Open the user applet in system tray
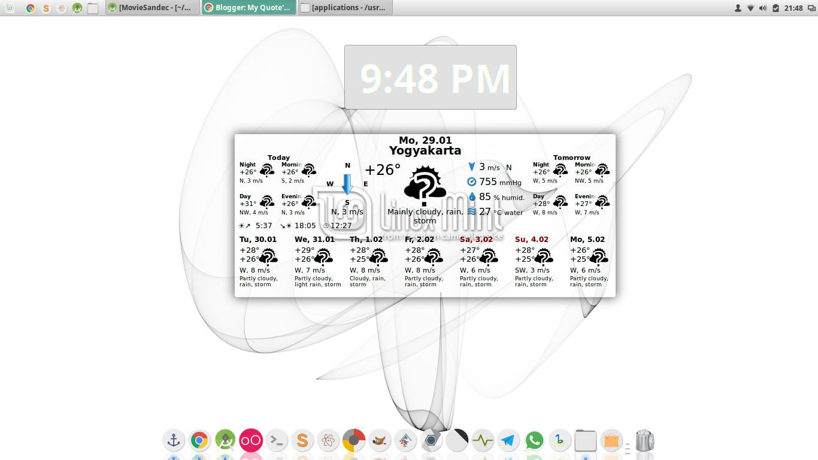 click(x=738, y=8)
